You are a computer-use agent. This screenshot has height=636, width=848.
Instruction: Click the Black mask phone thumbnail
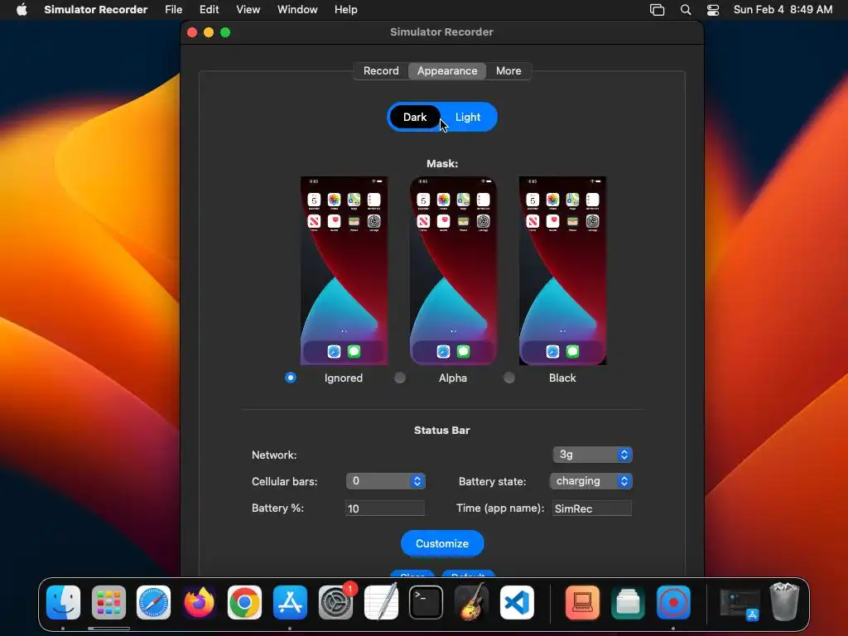point(562,271)
